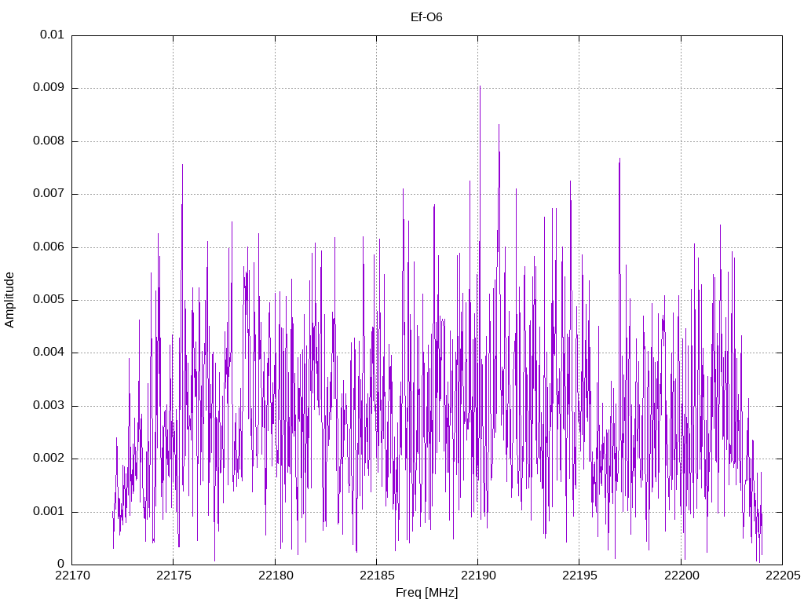Click the Amplitude y-axis label
The width and height of the screenshot is (804, 603).
(x=9, y=300)
